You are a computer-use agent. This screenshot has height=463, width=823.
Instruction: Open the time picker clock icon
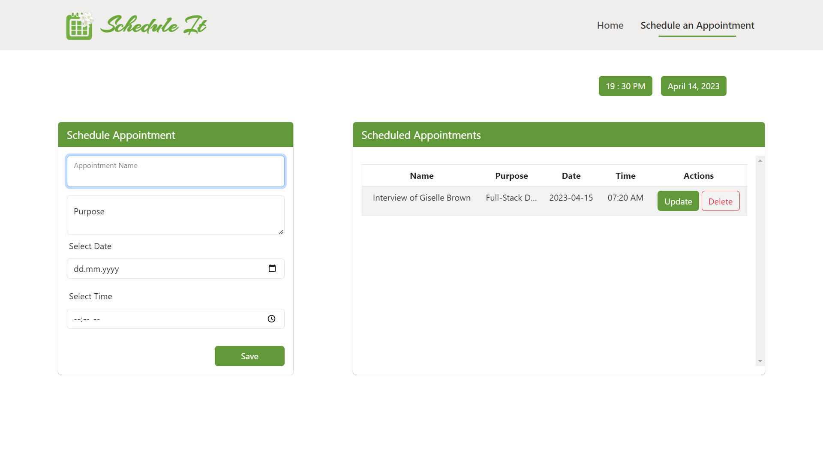tap(272, 319)
